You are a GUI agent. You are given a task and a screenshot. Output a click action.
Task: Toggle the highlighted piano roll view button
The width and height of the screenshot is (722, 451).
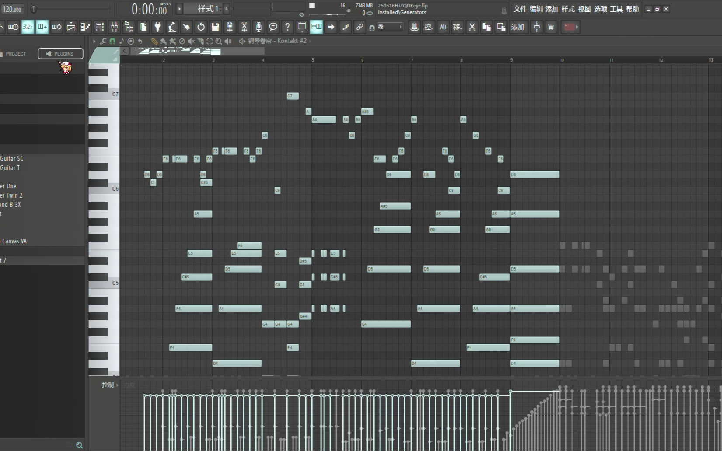tap(316, 27)
